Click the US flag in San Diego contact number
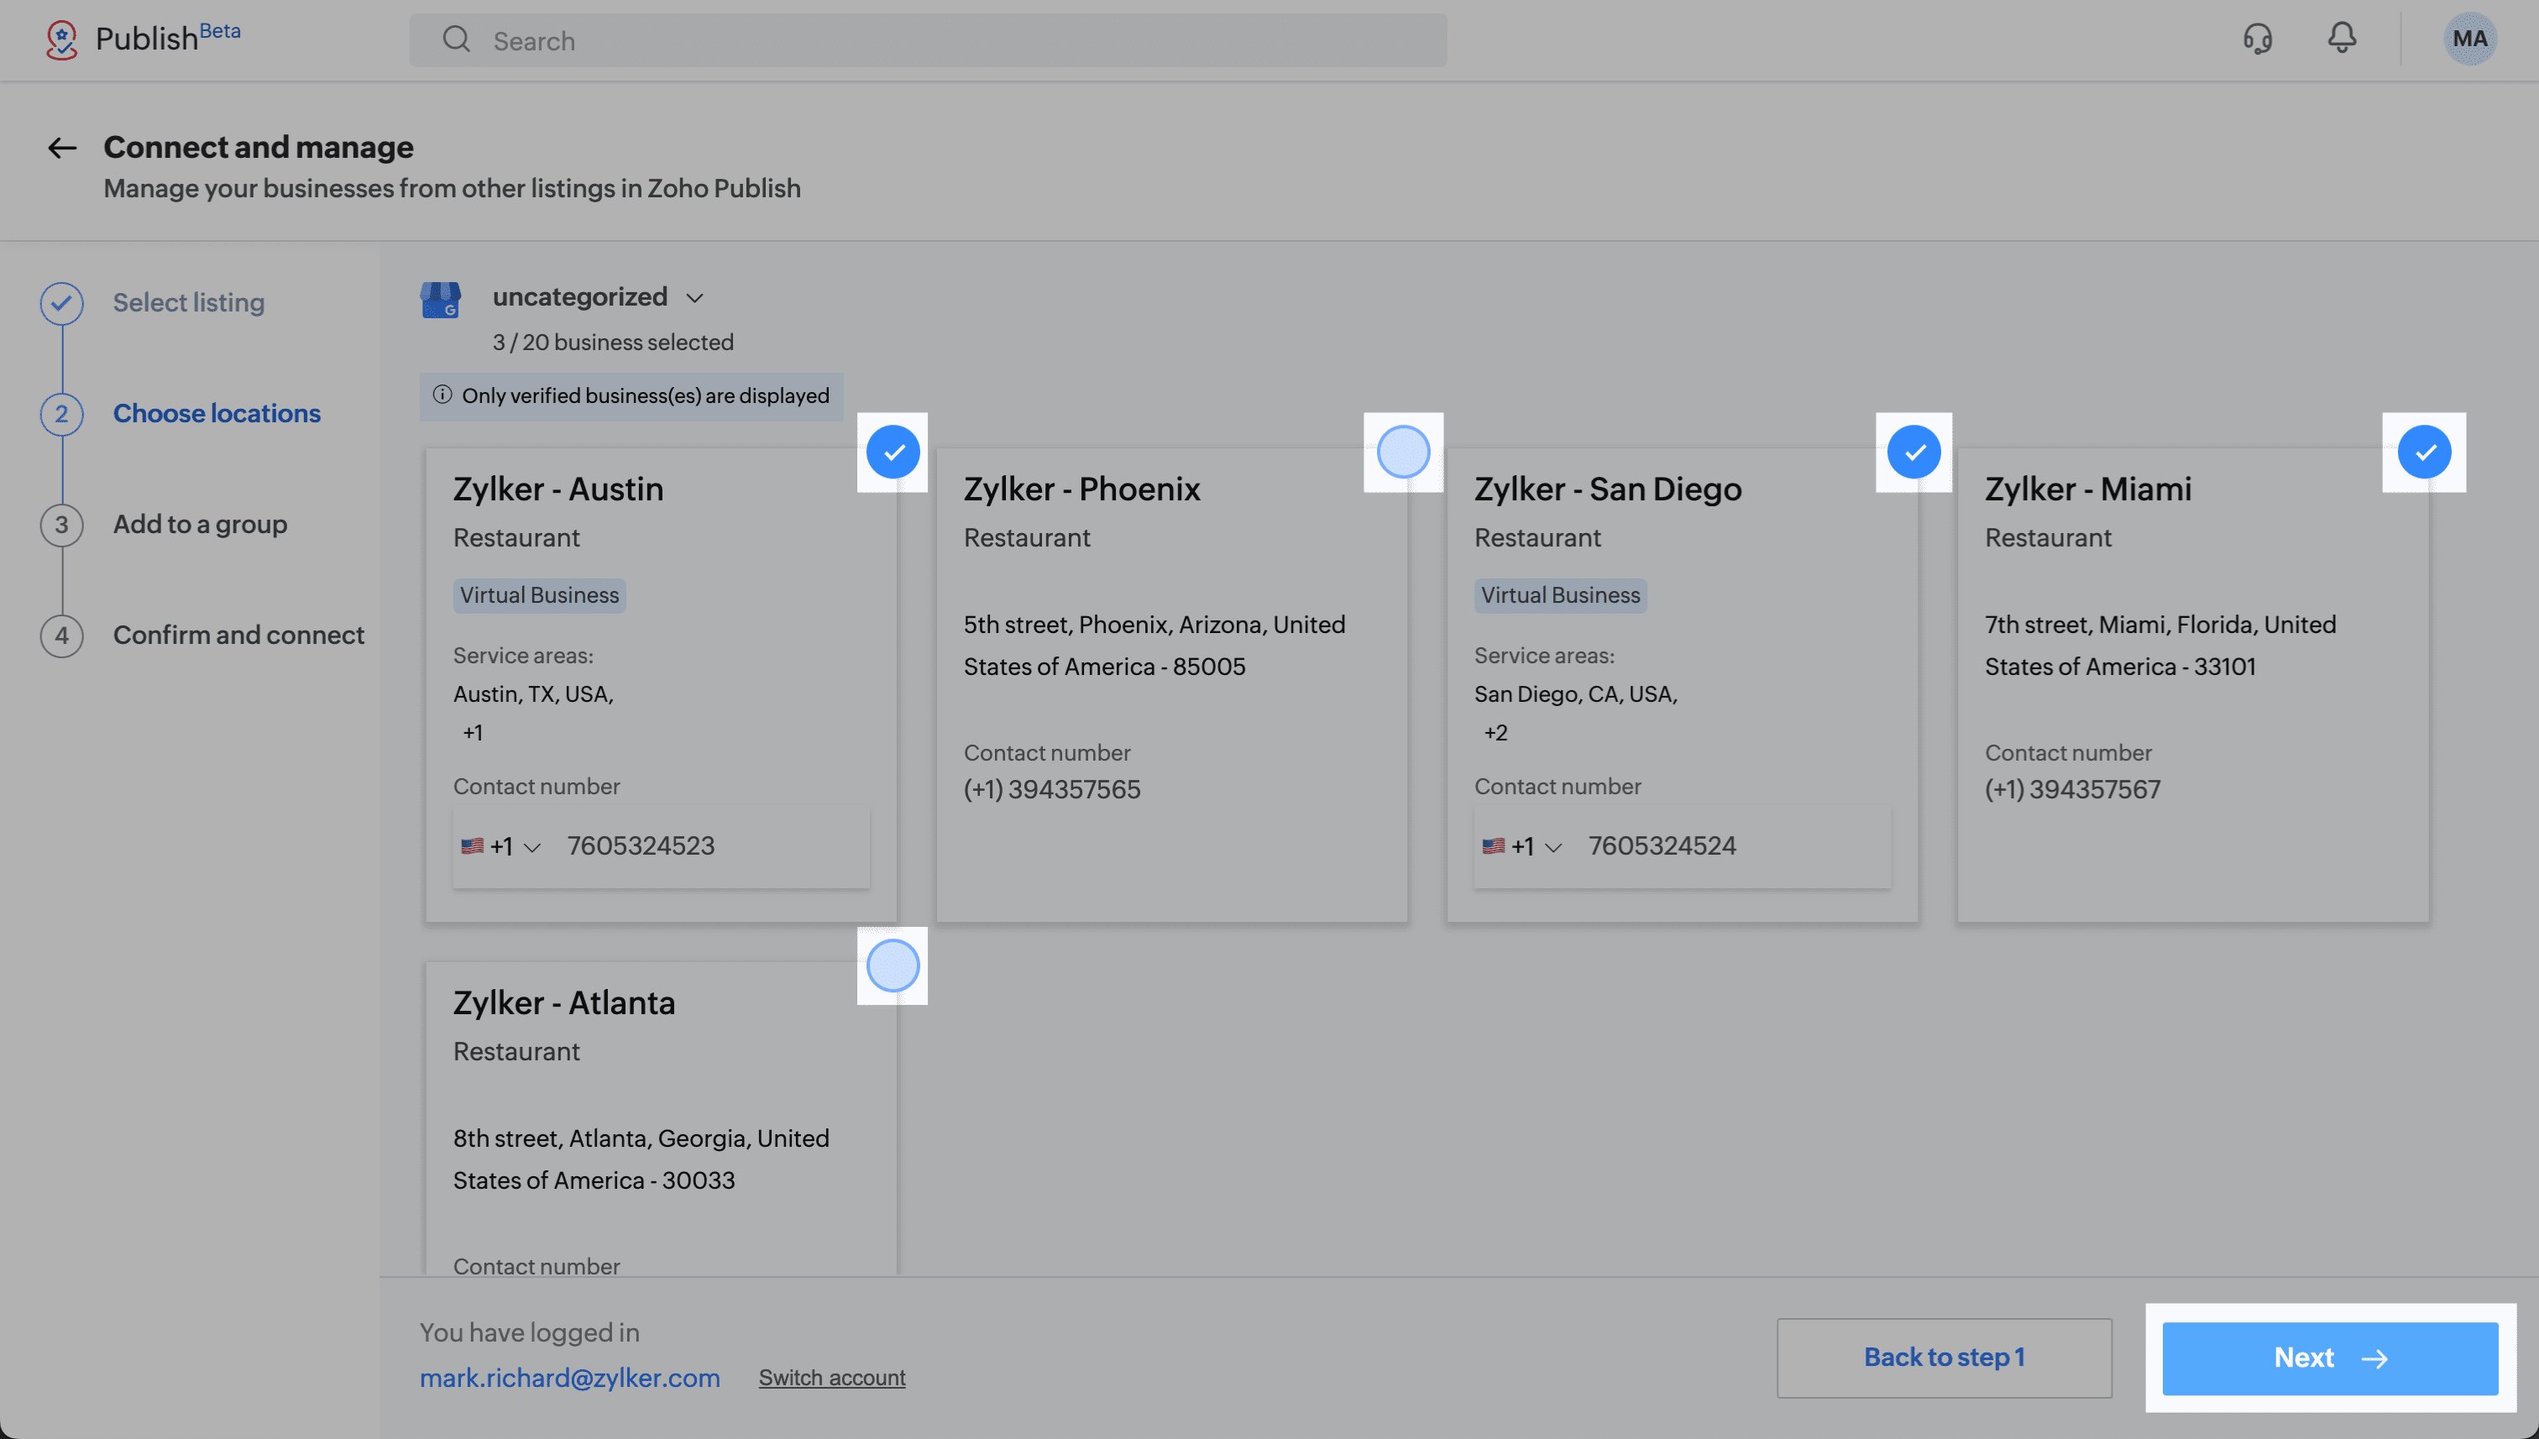Image resolution: width=2539 pixels, height=1439 pixels. [x=1494, y=846]
